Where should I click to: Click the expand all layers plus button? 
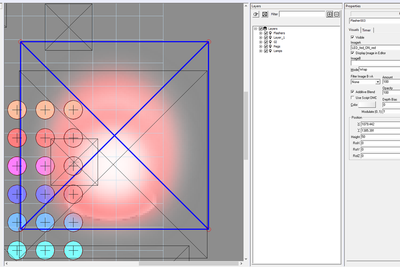pyautogui.click(x=329, y=14)
